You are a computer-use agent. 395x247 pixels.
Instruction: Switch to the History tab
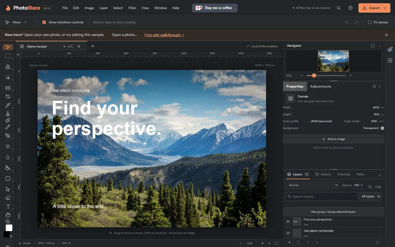pyautogui.click(x=323, y=175)
